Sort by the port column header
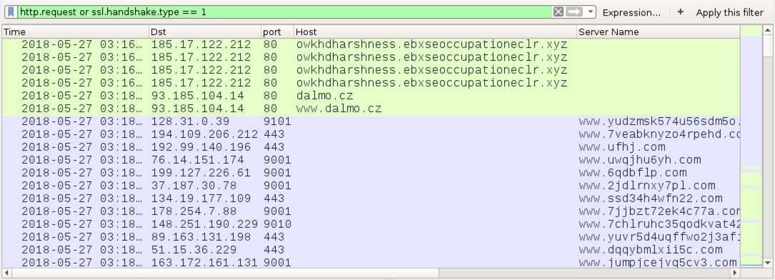Viewport: 775px width, 280px height. click(x=277, y=31)
